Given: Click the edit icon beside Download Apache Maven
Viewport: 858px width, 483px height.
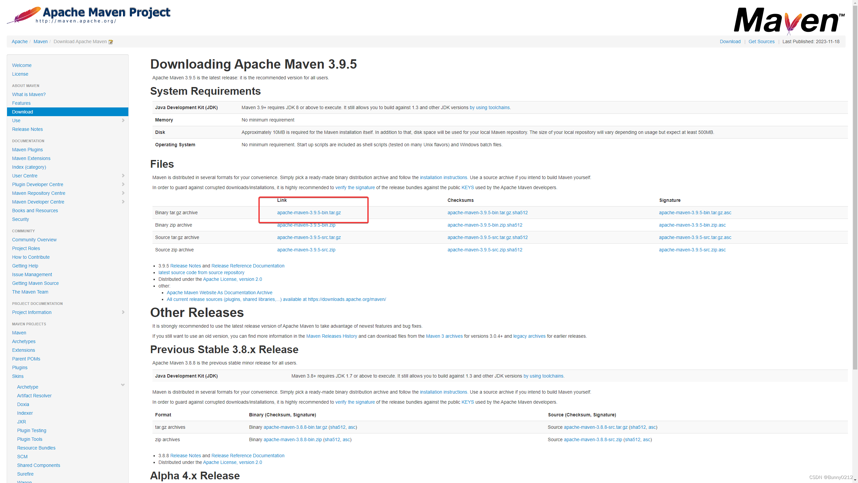Looking at the screenshot, I should 111,42.
